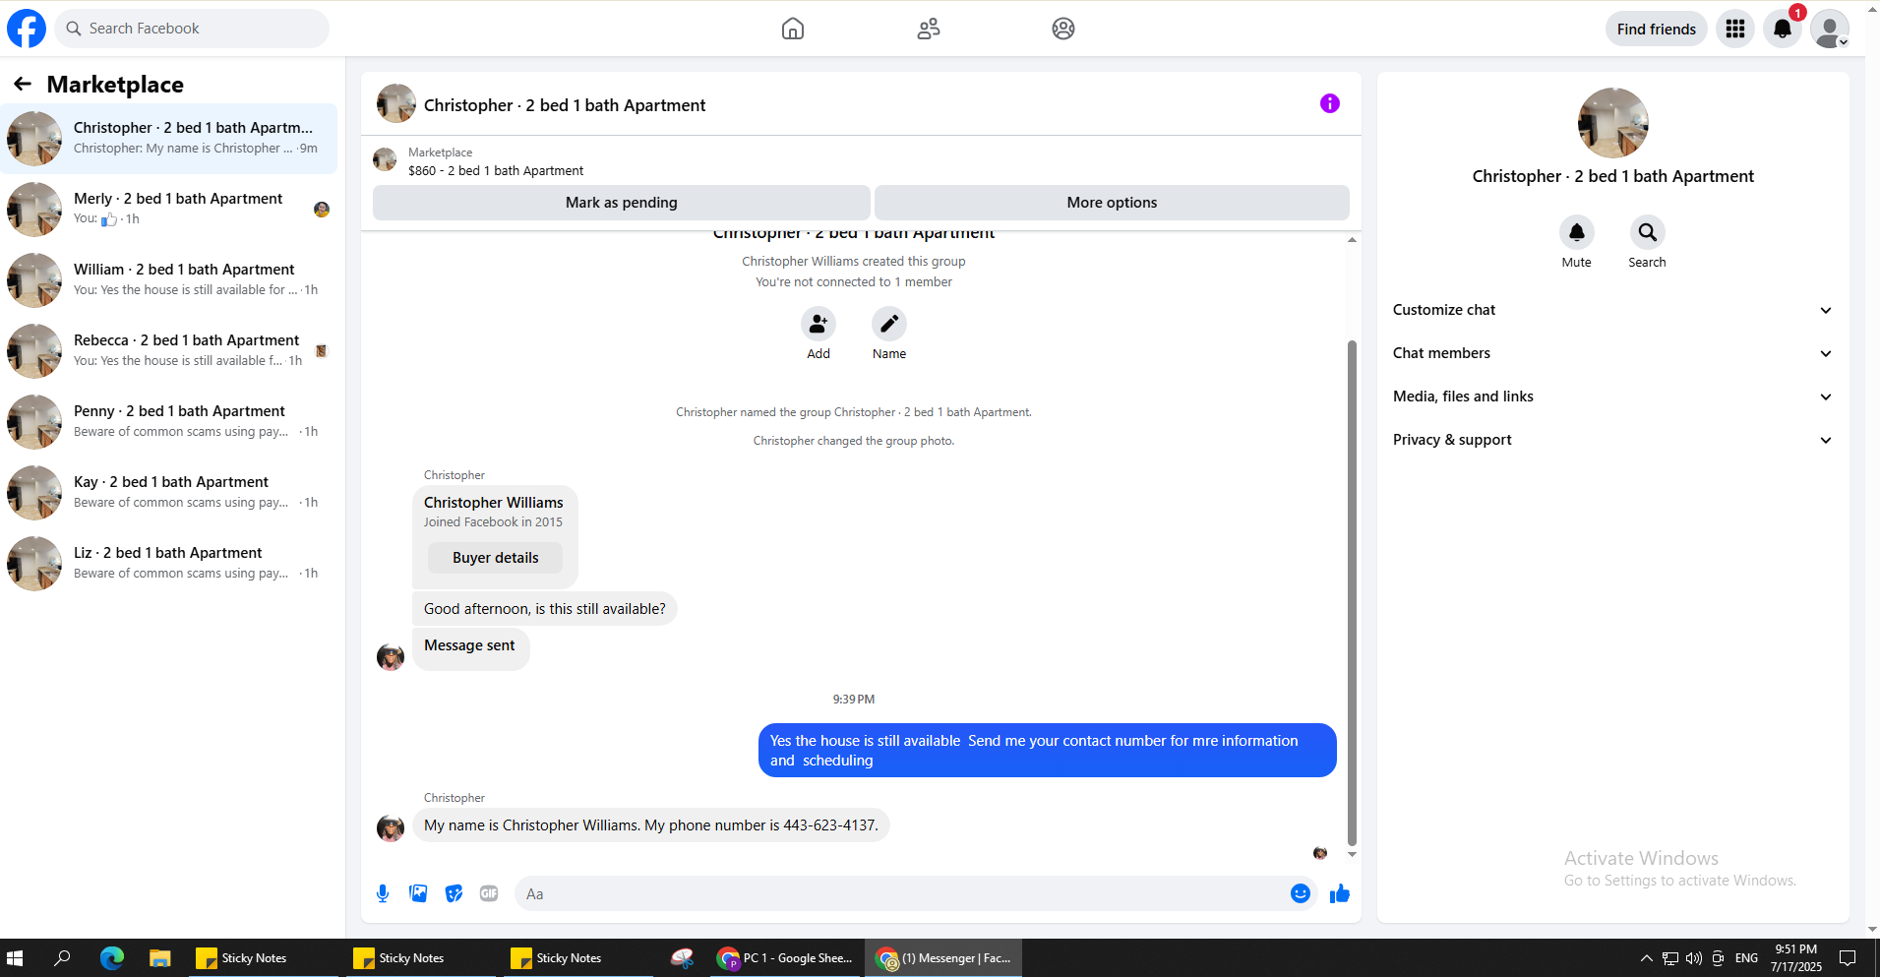Click the ENG language indicator
The image size is (1880, 977).
click(x=1747, y=958)
